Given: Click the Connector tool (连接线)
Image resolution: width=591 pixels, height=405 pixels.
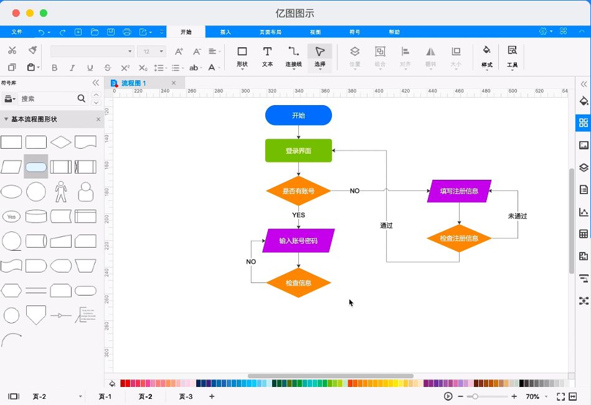Looking at the screenshot, I should coord(293,56).
